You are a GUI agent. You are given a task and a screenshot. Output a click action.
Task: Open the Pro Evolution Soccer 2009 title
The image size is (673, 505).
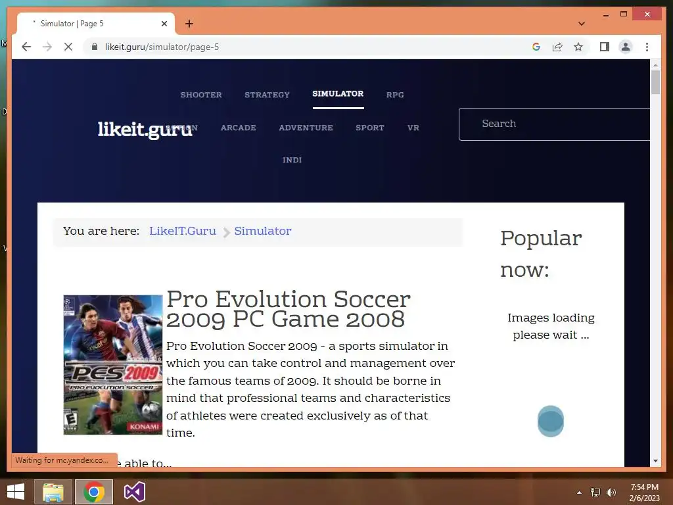[x=288, y=309]
